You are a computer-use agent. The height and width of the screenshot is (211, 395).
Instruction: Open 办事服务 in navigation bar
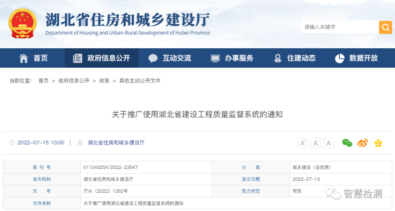(232, 58)
